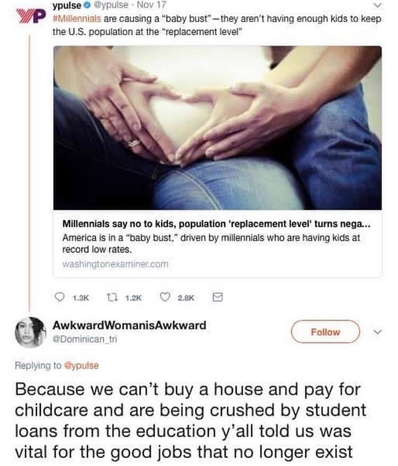
Task: Open the article headline 'Millennials say no to kids'
Action: (x=217, y=224)
